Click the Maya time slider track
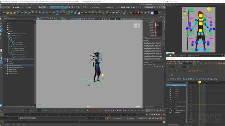The width and height of the screenshot is (225, 126). 70,114
